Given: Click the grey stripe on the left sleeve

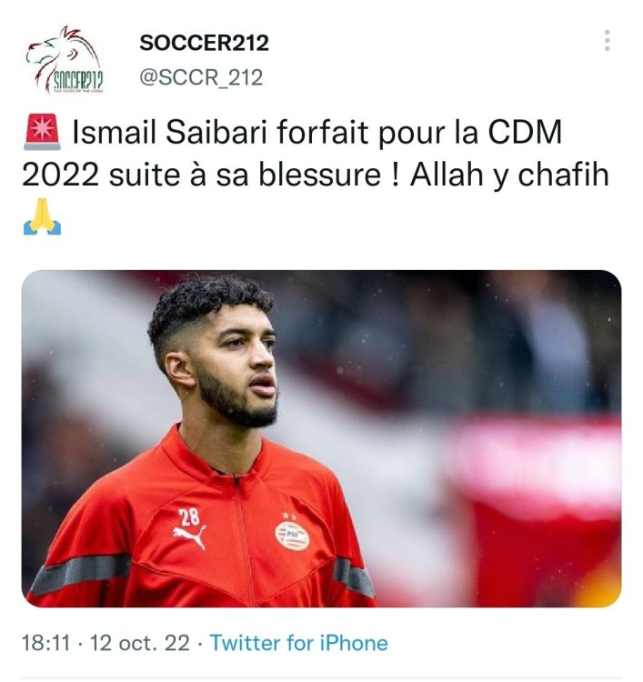Looking at the screenshot, I should [81, 572].
